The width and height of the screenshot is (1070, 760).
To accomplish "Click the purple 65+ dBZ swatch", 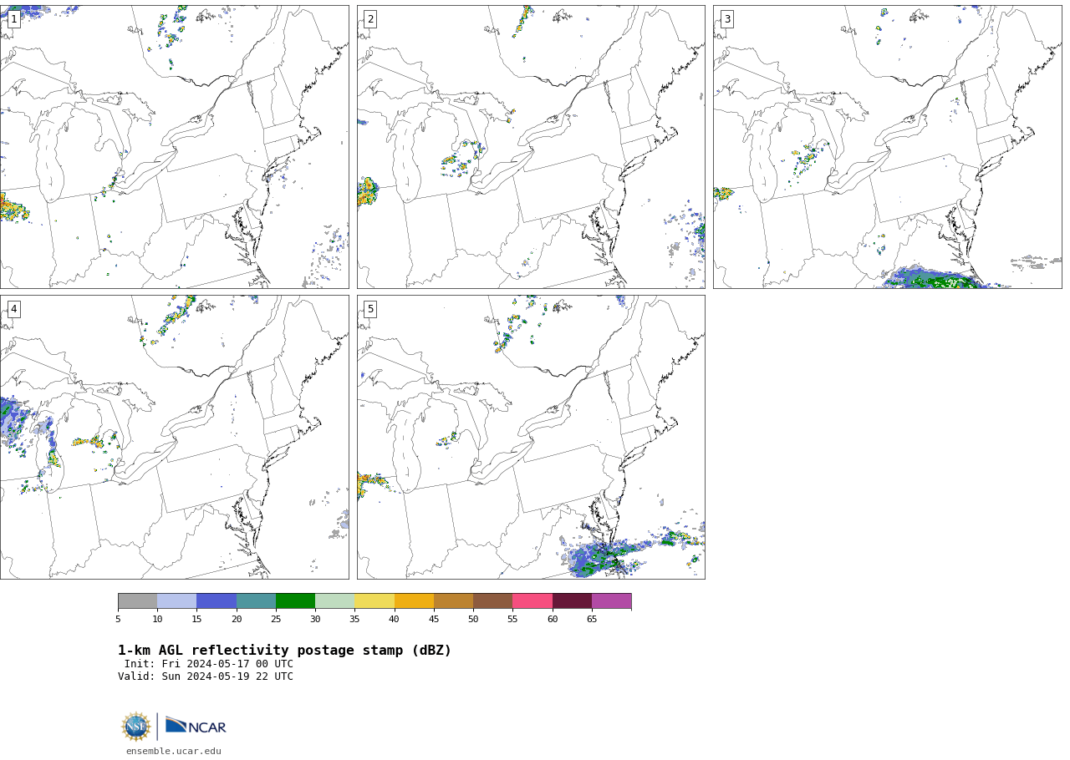I will tap(611, 601).
